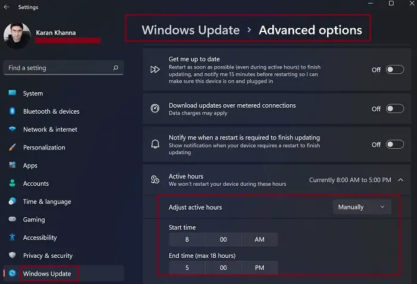Change Start time hour value 8
The image size is (417, 284).
[187, 239]
